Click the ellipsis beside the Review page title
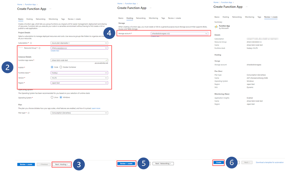 coord(247,7)
